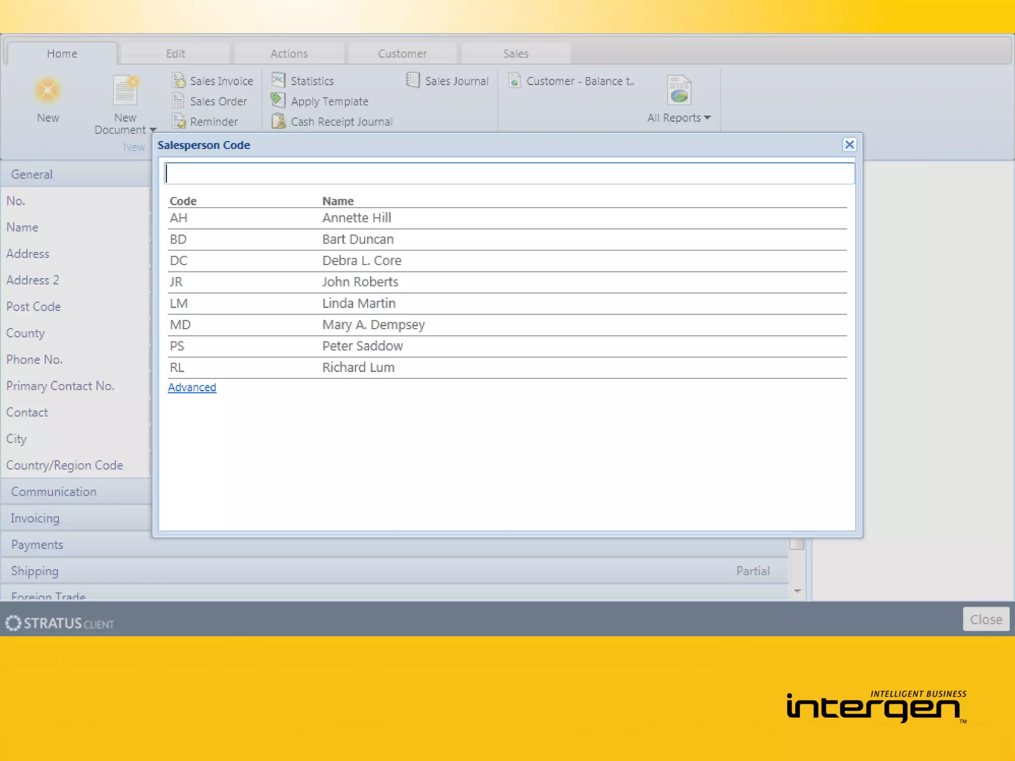Viewport: 1015px width, 761px height.
Task: Expand the Invoicing section
Action: [76, 518]
